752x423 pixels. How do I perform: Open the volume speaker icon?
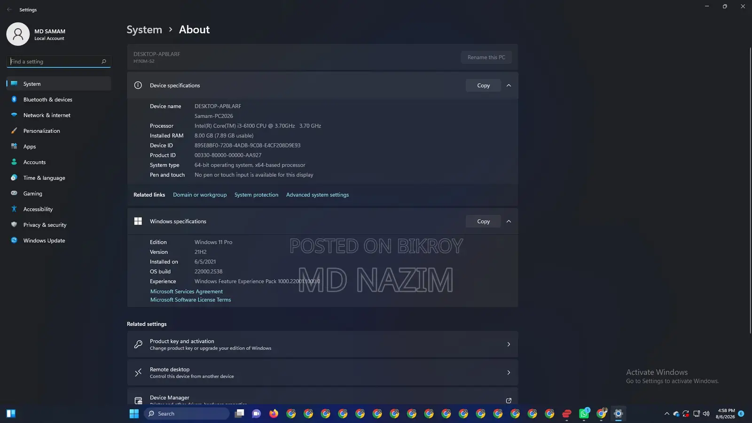point(706,414)
